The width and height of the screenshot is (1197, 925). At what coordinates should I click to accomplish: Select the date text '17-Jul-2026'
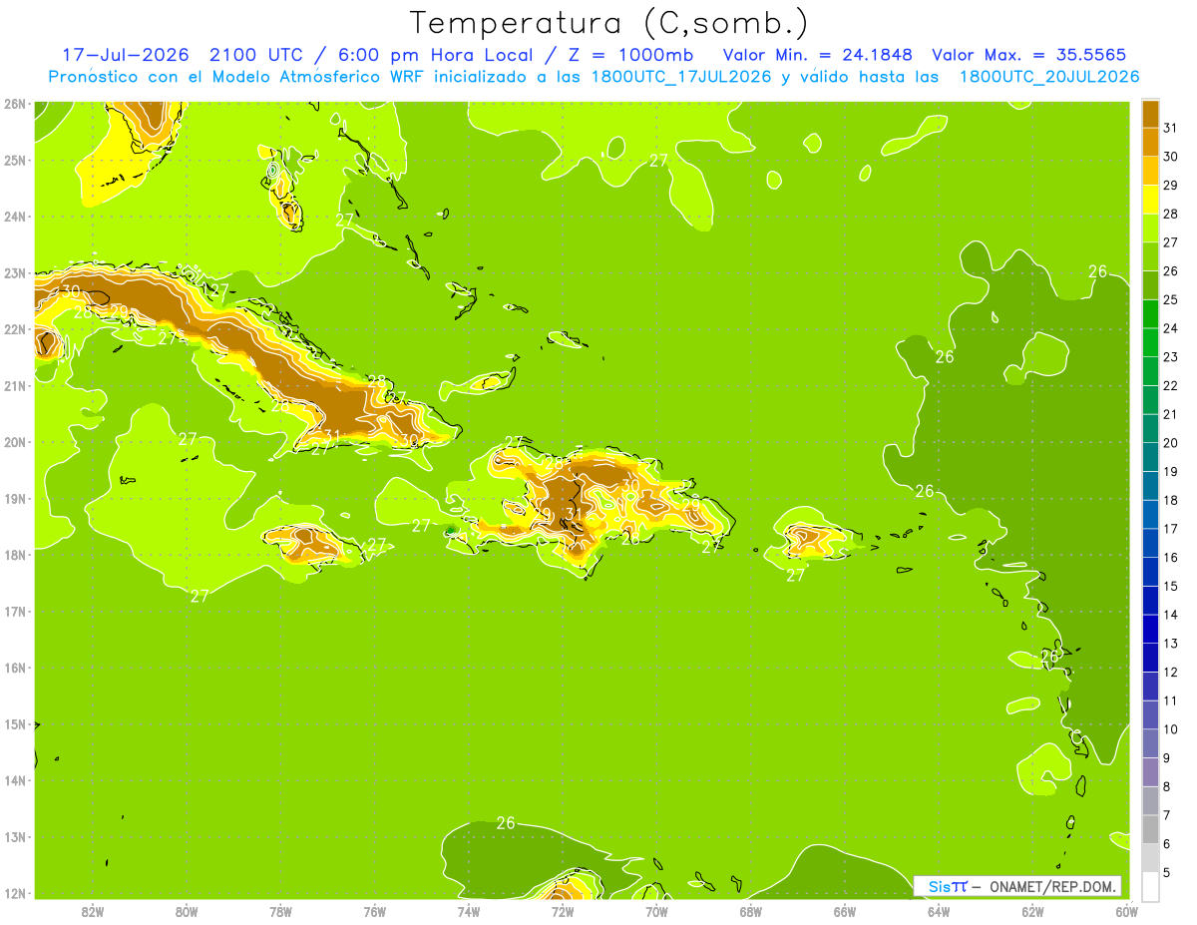coord(124,55)
